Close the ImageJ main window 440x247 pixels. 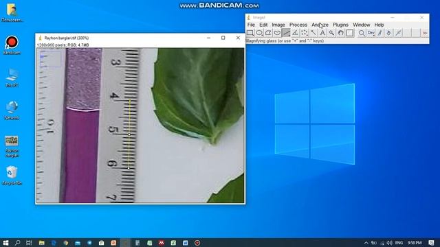[x=421, y=17]
